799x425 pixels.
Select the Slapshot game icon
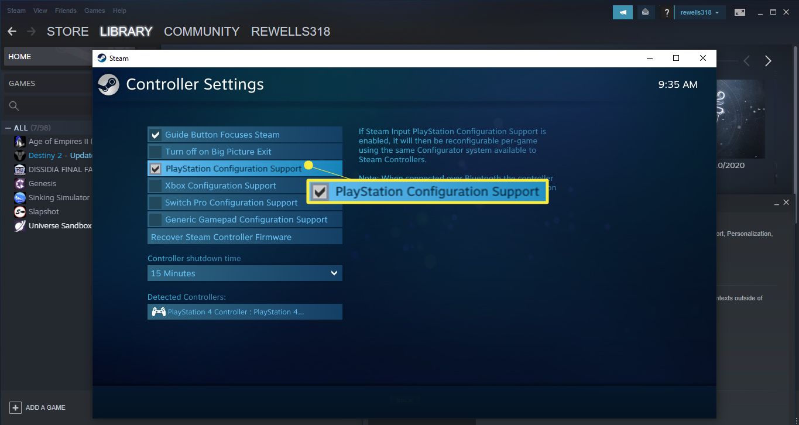pos(19,211)
